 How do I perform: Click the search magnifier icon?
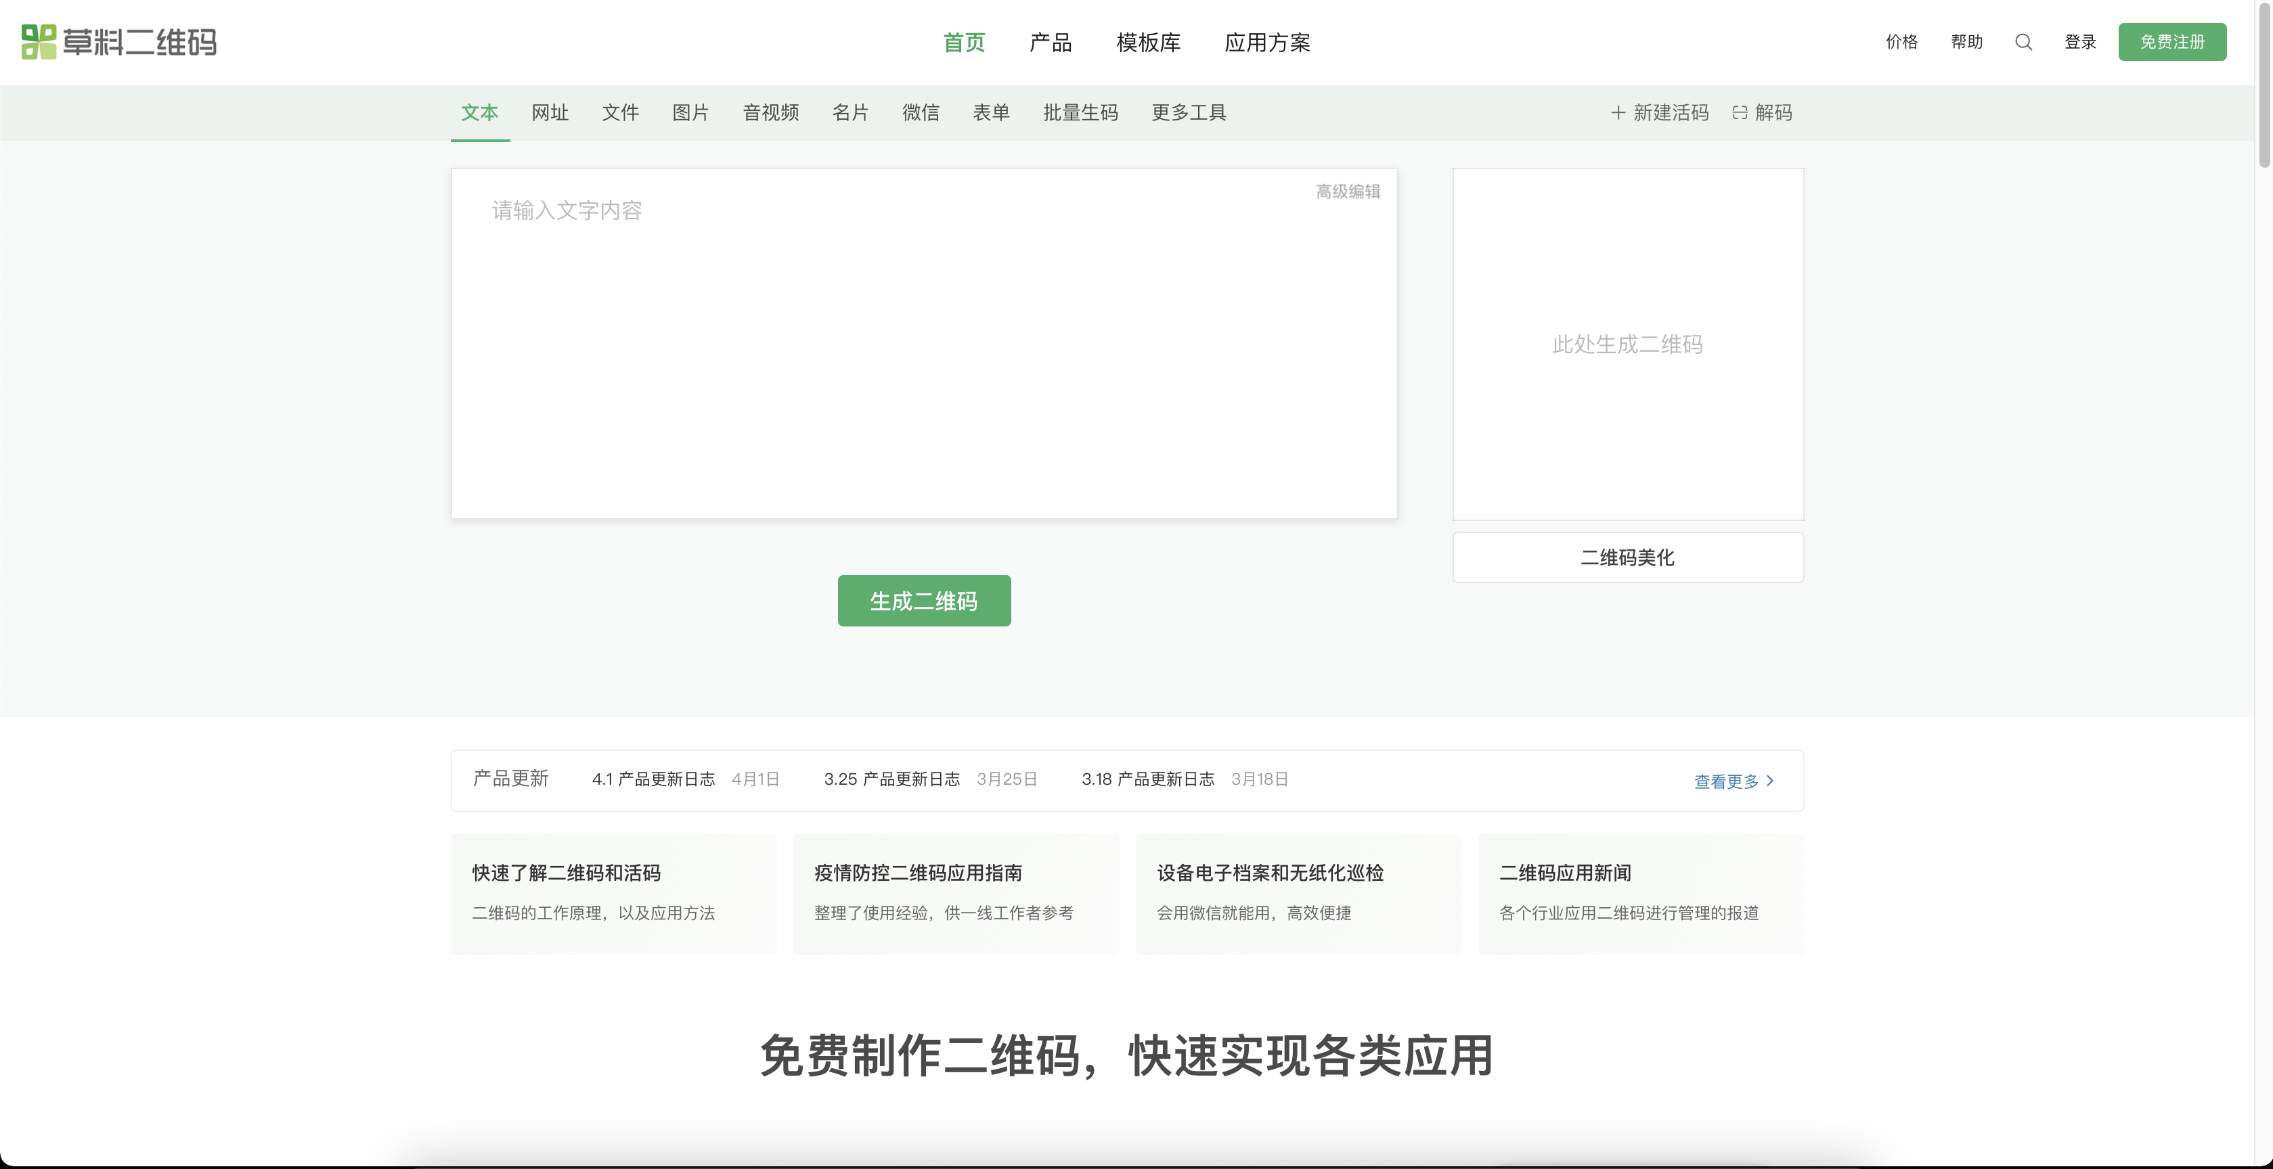tap(2023, 41)
